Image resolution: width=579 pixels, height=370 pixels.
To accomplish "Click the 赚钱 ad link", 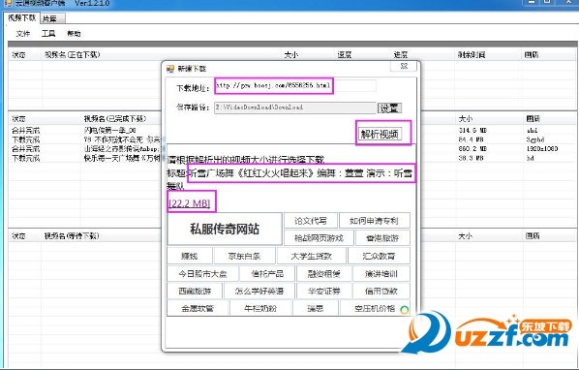I will point(190,256).
